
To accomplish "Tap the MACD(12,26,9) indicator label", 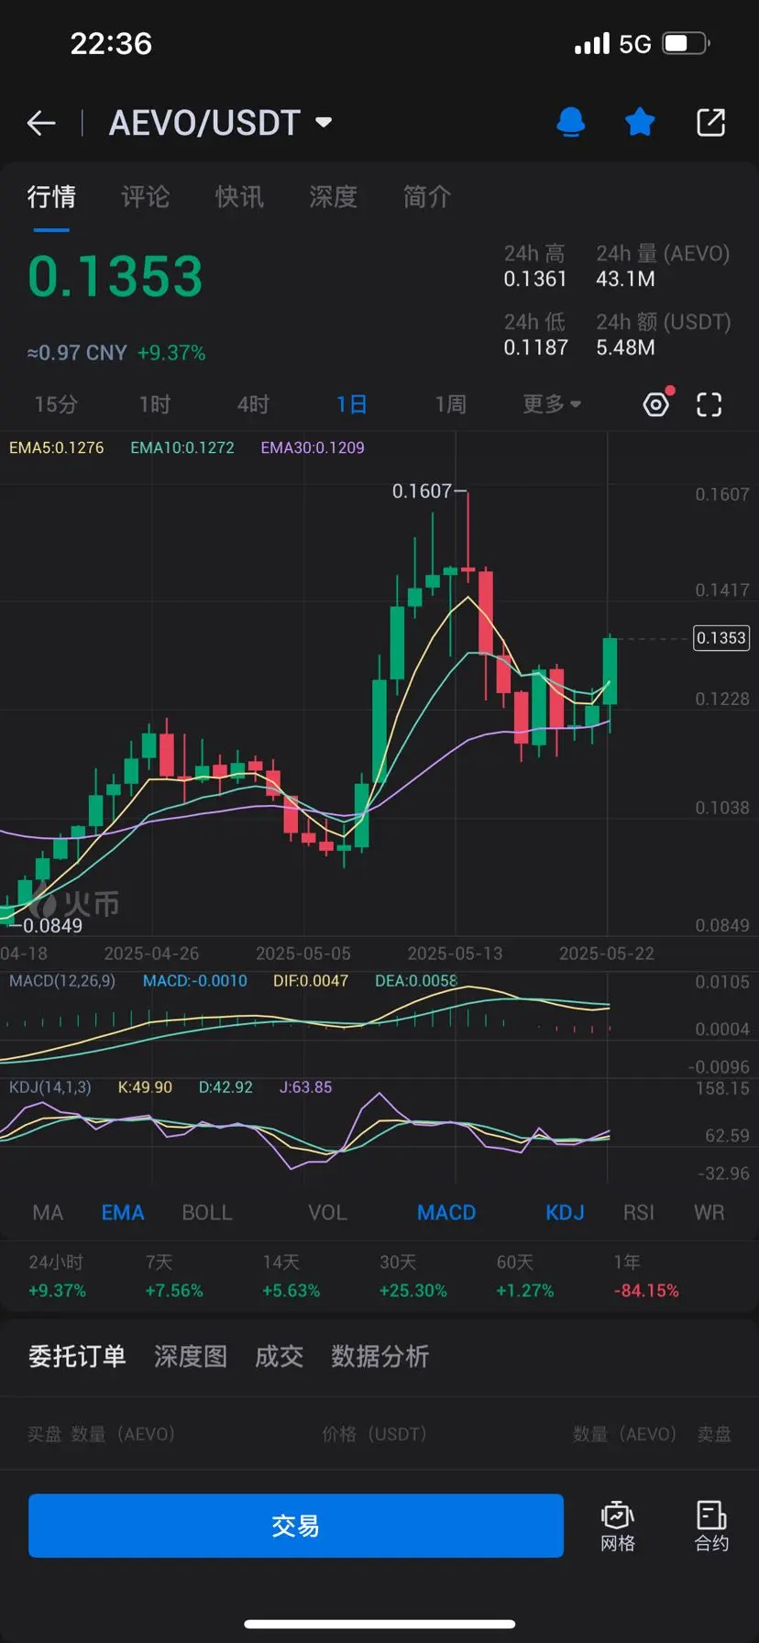I will pyautogui.click(x=62, y=981).
